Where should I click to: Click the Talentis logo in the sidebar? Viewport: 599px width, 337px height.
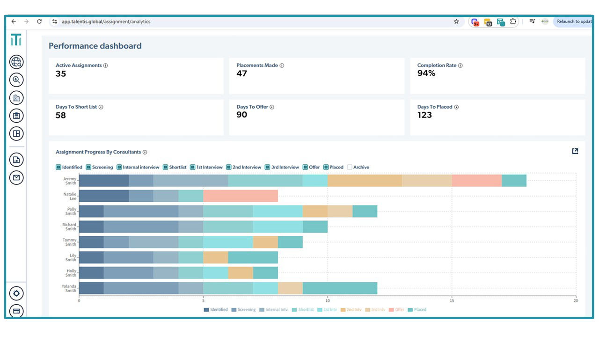coord(16,40)
